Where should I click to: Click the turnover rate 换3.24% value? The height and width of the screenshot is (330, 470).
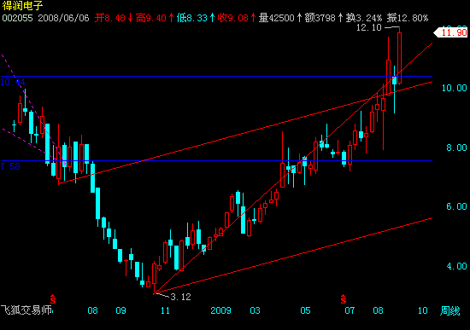point(364,18)
